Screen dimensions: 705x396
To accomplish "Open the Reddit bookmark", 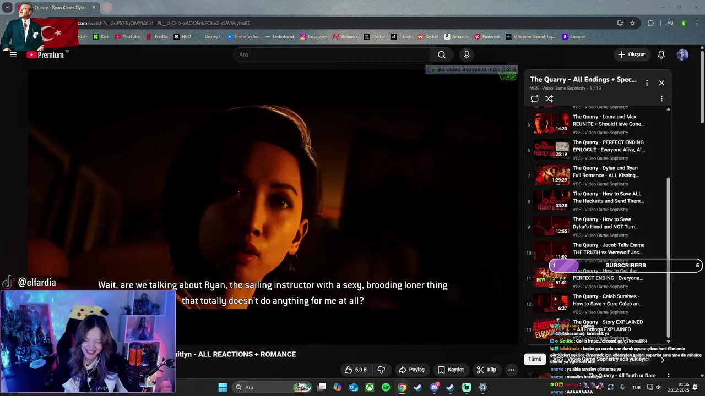I will pyautogui.click(x=428, y=37).
